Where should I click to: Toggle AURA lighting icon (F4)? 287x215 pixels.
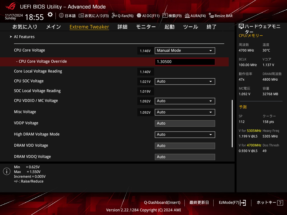pos(187,16)
